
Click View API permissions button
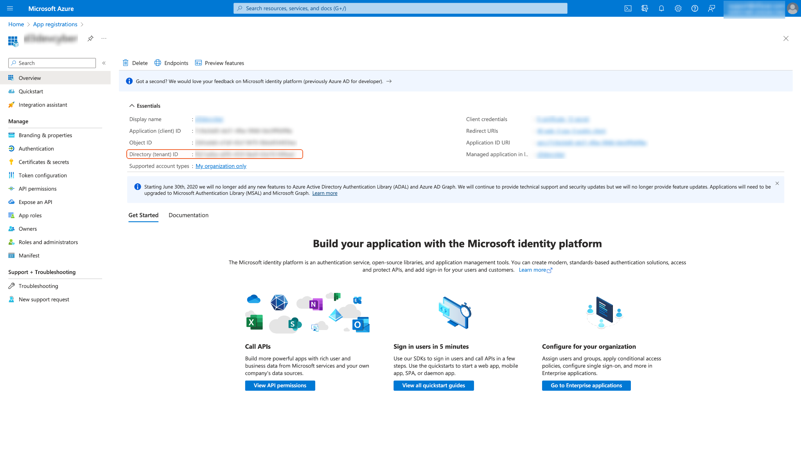point(280,386)
